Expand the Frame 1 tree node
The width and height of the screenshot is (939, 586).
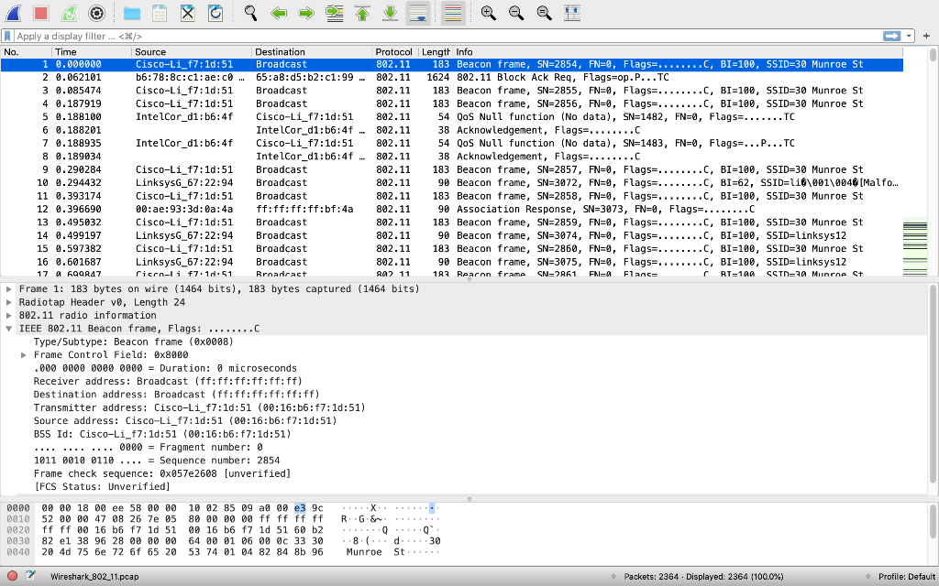coord(9,288)
